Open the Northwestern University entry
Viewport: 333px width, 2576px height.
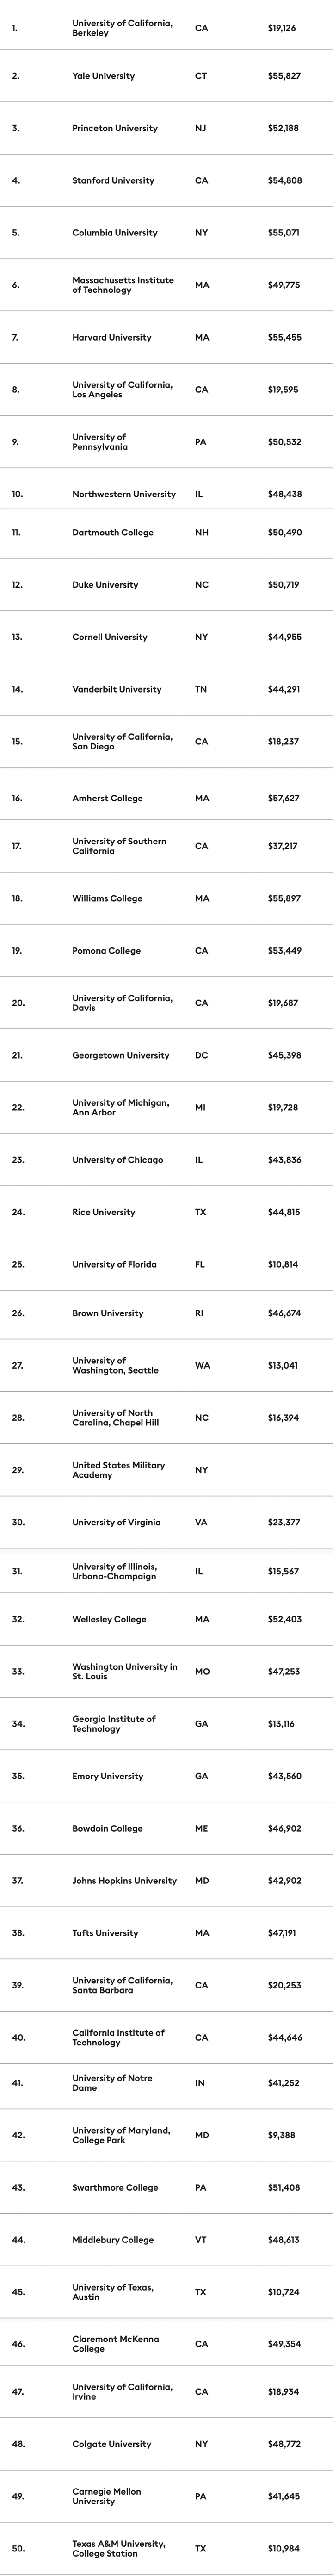tap(123, 494)
